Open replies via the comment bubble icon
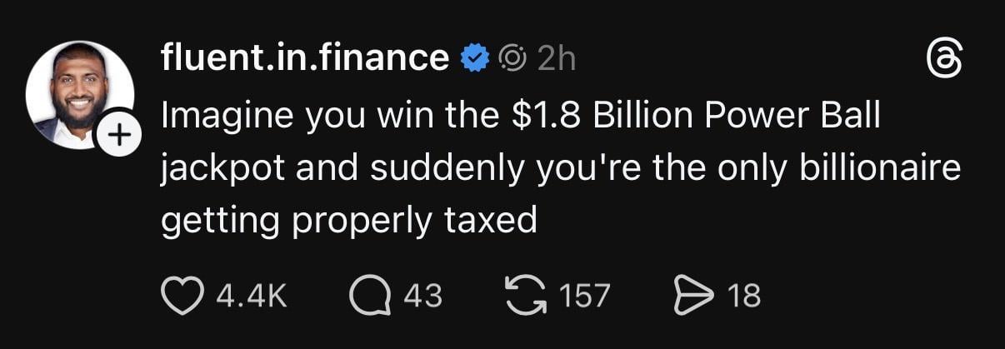The image size is (1005, 349). coord(367,295)
